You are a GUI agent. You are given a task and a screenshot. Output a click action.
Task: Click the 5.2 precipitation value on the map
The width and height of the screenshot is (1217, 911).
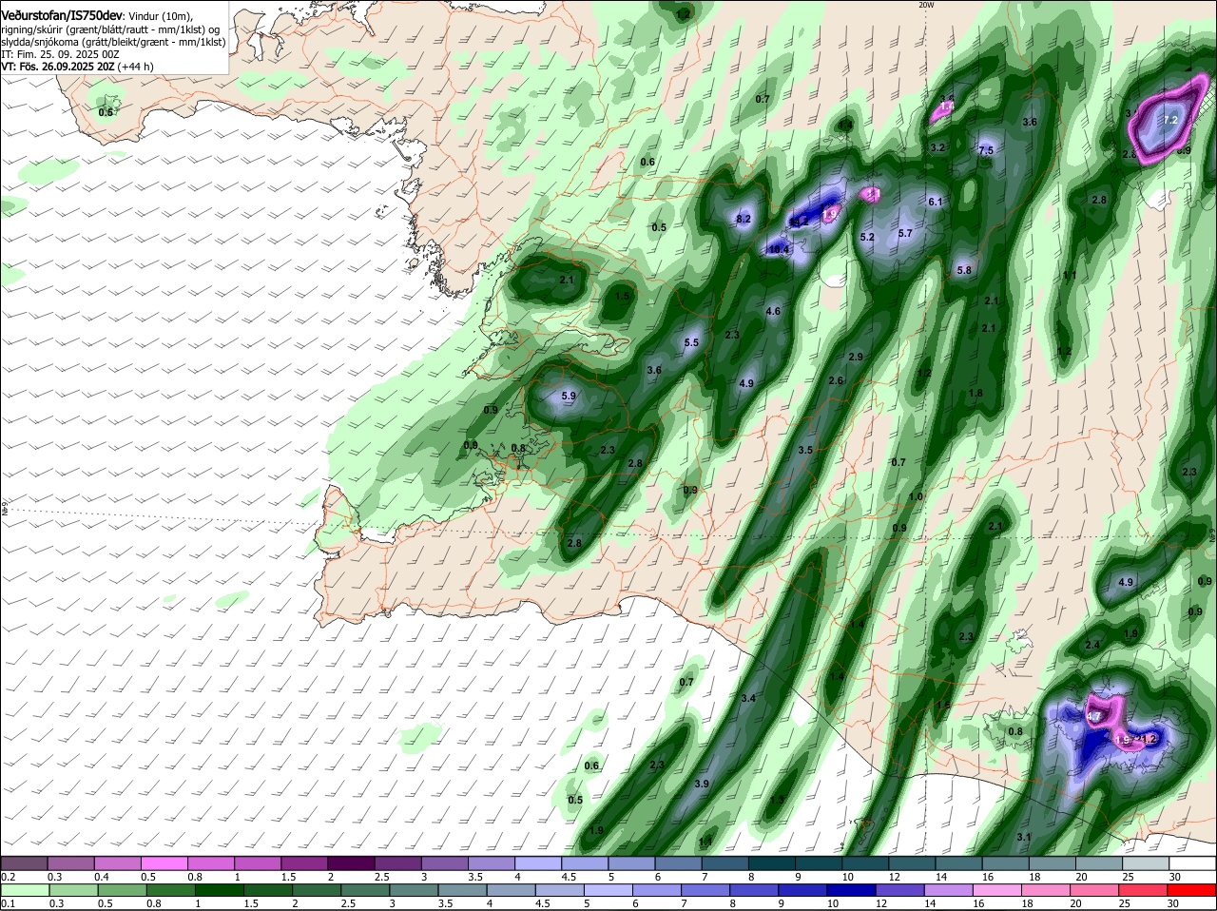click(x=867, y=237)
